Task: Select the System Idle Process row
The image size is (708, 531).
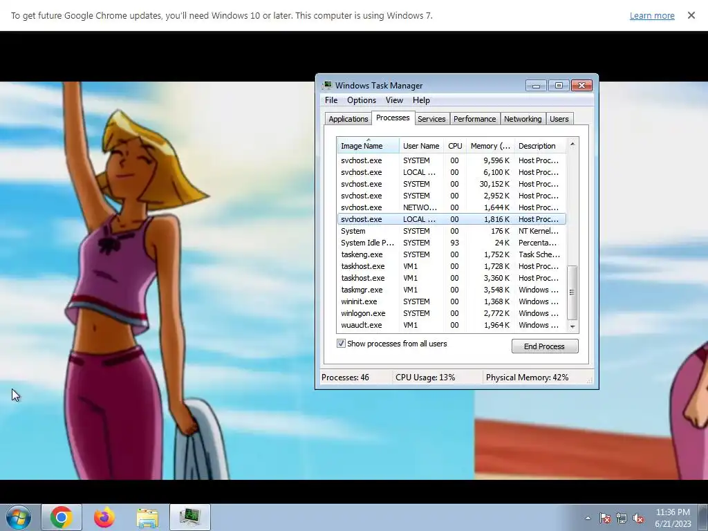Action: 451,243
